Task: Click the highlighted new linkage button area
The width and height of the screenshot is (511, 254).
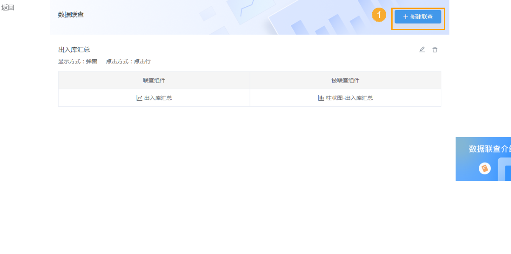Action: (x=418, y=17)
